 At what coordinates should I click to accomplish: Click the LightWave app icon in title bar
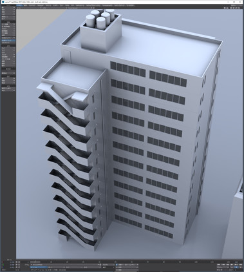click(x=3, y=2)
